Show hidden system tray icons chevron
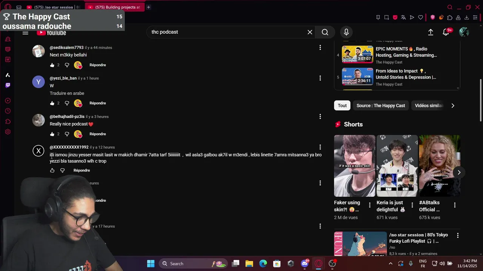The height and width of the screenshot is (271, 483). point(391,263)
